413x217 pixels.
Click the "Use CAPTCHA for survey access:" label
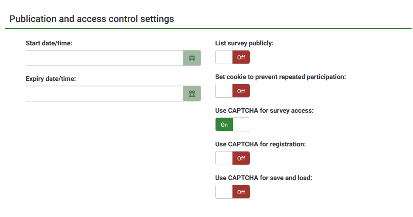(264, 111)
